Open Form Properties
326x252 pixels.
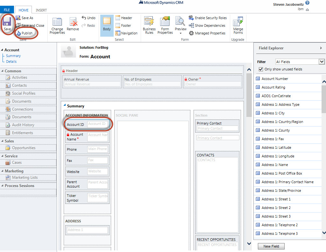[165, 22]
